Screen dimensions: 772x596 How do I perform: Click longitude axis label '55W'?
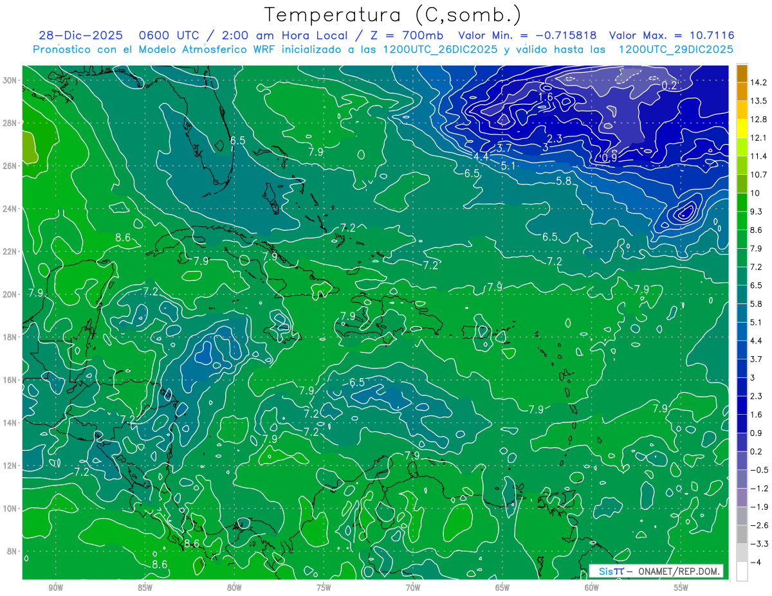point(681,588)
